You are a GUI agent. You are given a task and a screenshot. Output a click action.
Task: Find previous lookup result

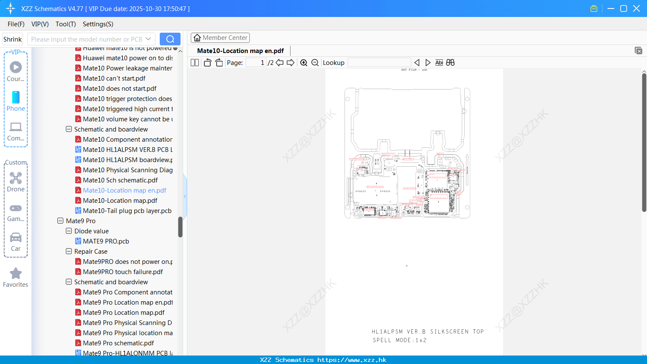point(417,62)
